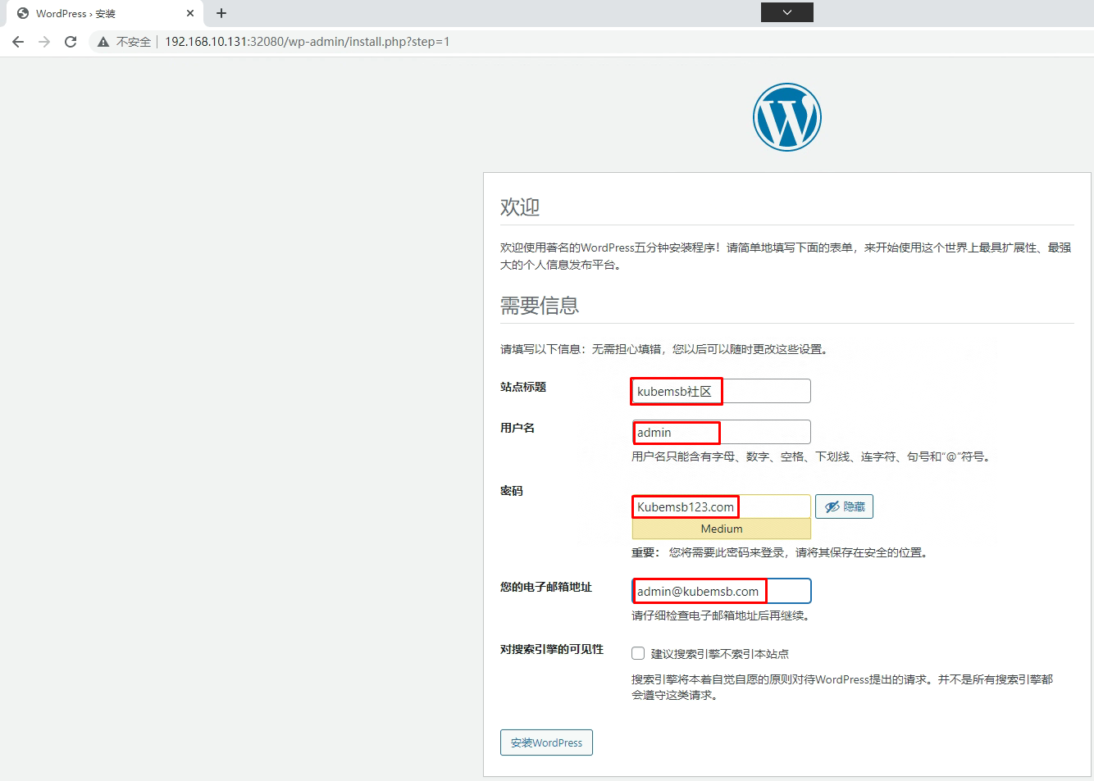1094x781 pixels.
Task: Click the 安装WordPress install button
Action: [x=546, y=742]
